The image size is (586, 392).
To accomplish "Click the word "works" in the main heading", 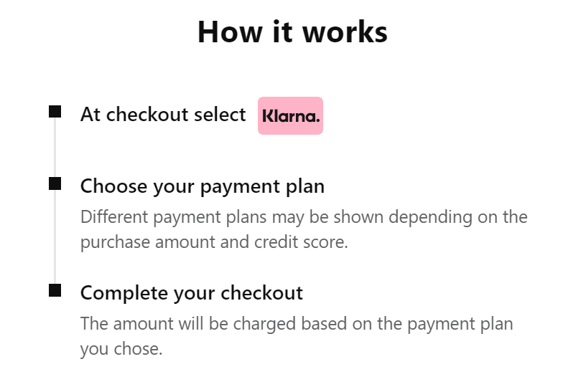I will (343, 32).
